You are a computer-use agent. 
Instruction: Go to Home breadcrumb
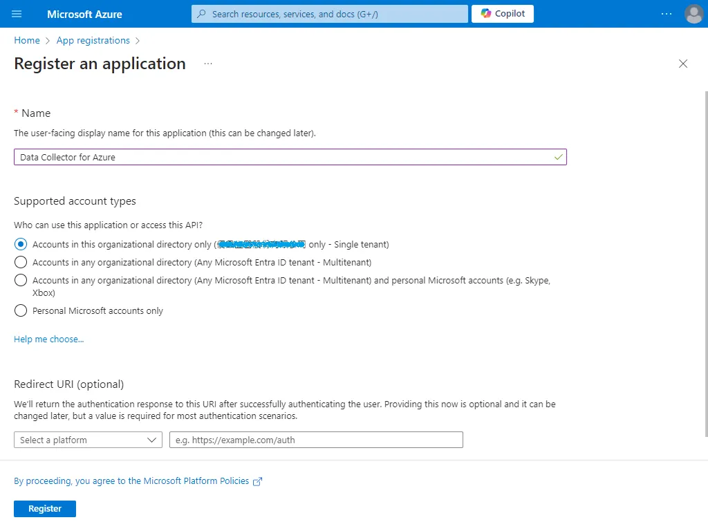click(x=27, y=40)
